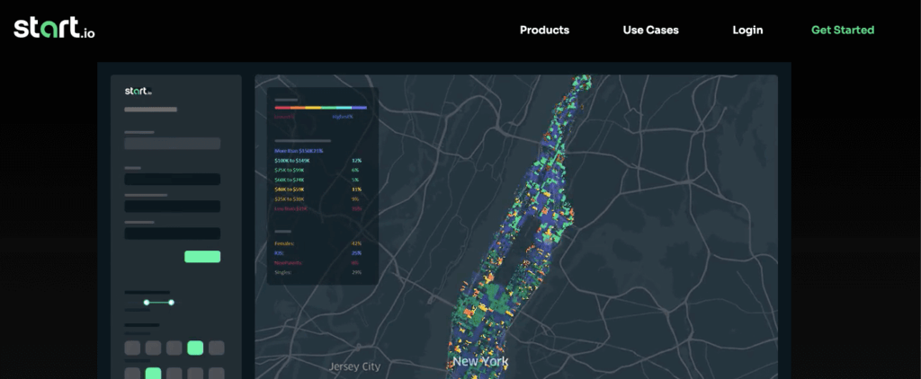Toggle the green tile in the second tile row
The width and height of the screenshot is (921, 379).
click(153, 373)
